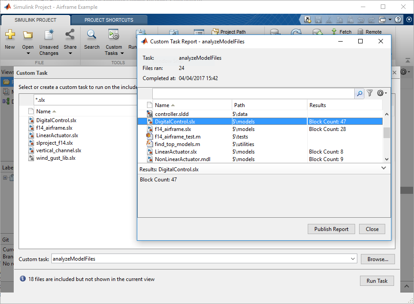Image resolution: width=414 pixels, height=304 pixels.
Task: Click the Publish Report button
Action: tap(331, 229)
